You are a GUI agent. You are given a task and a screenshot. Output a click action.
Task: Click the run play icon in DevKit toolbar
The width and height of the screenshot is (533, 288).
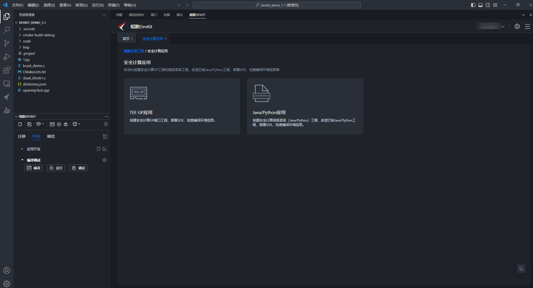coord(59,124)
